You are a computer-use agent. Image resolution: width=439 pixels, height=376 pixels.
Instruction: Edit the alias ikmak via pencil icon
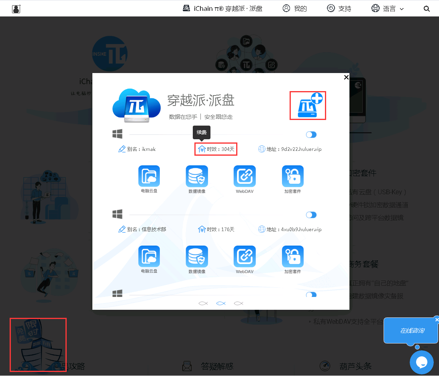click(122, 149)
